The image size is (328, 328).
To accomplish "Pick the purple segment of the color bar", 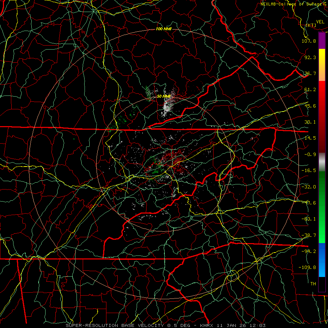I will (322, 41).
